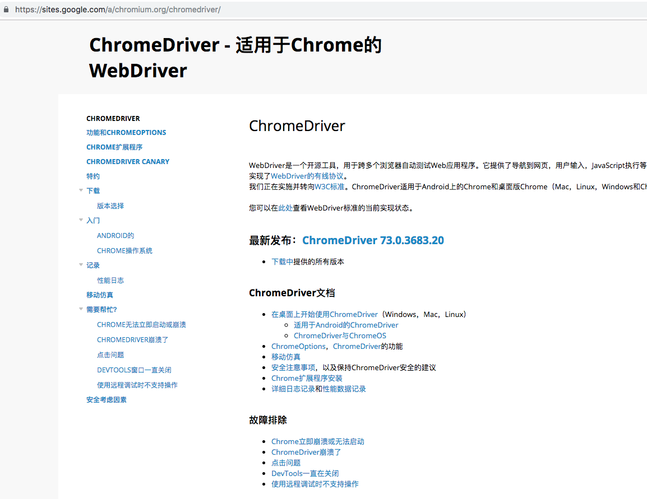The image size is (647, 499).
Task: Open CHROMEDRIVER CANARY sidebar link
Action: [128, 161]
